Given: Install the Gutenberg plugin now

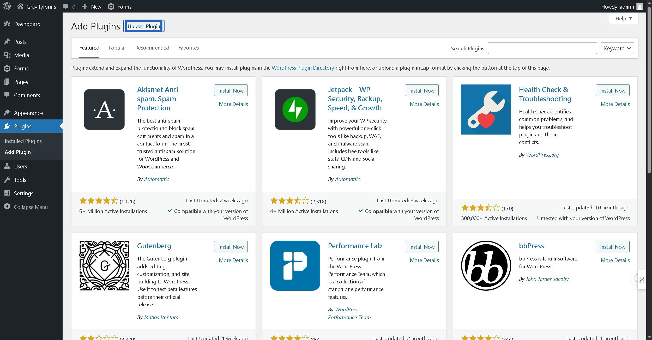Looking at the screenshot, I should (x=231, y=247).
